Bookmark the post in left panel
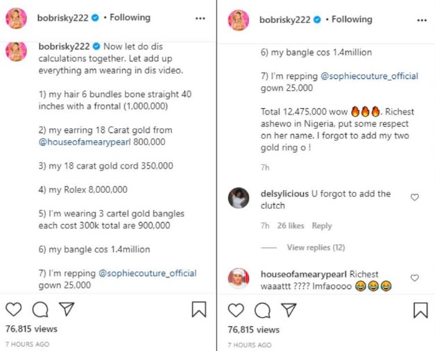The height and width of the screenshot is (351, 435). (198, 309)
